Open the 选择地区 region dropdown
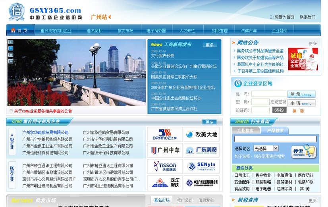 266,148
